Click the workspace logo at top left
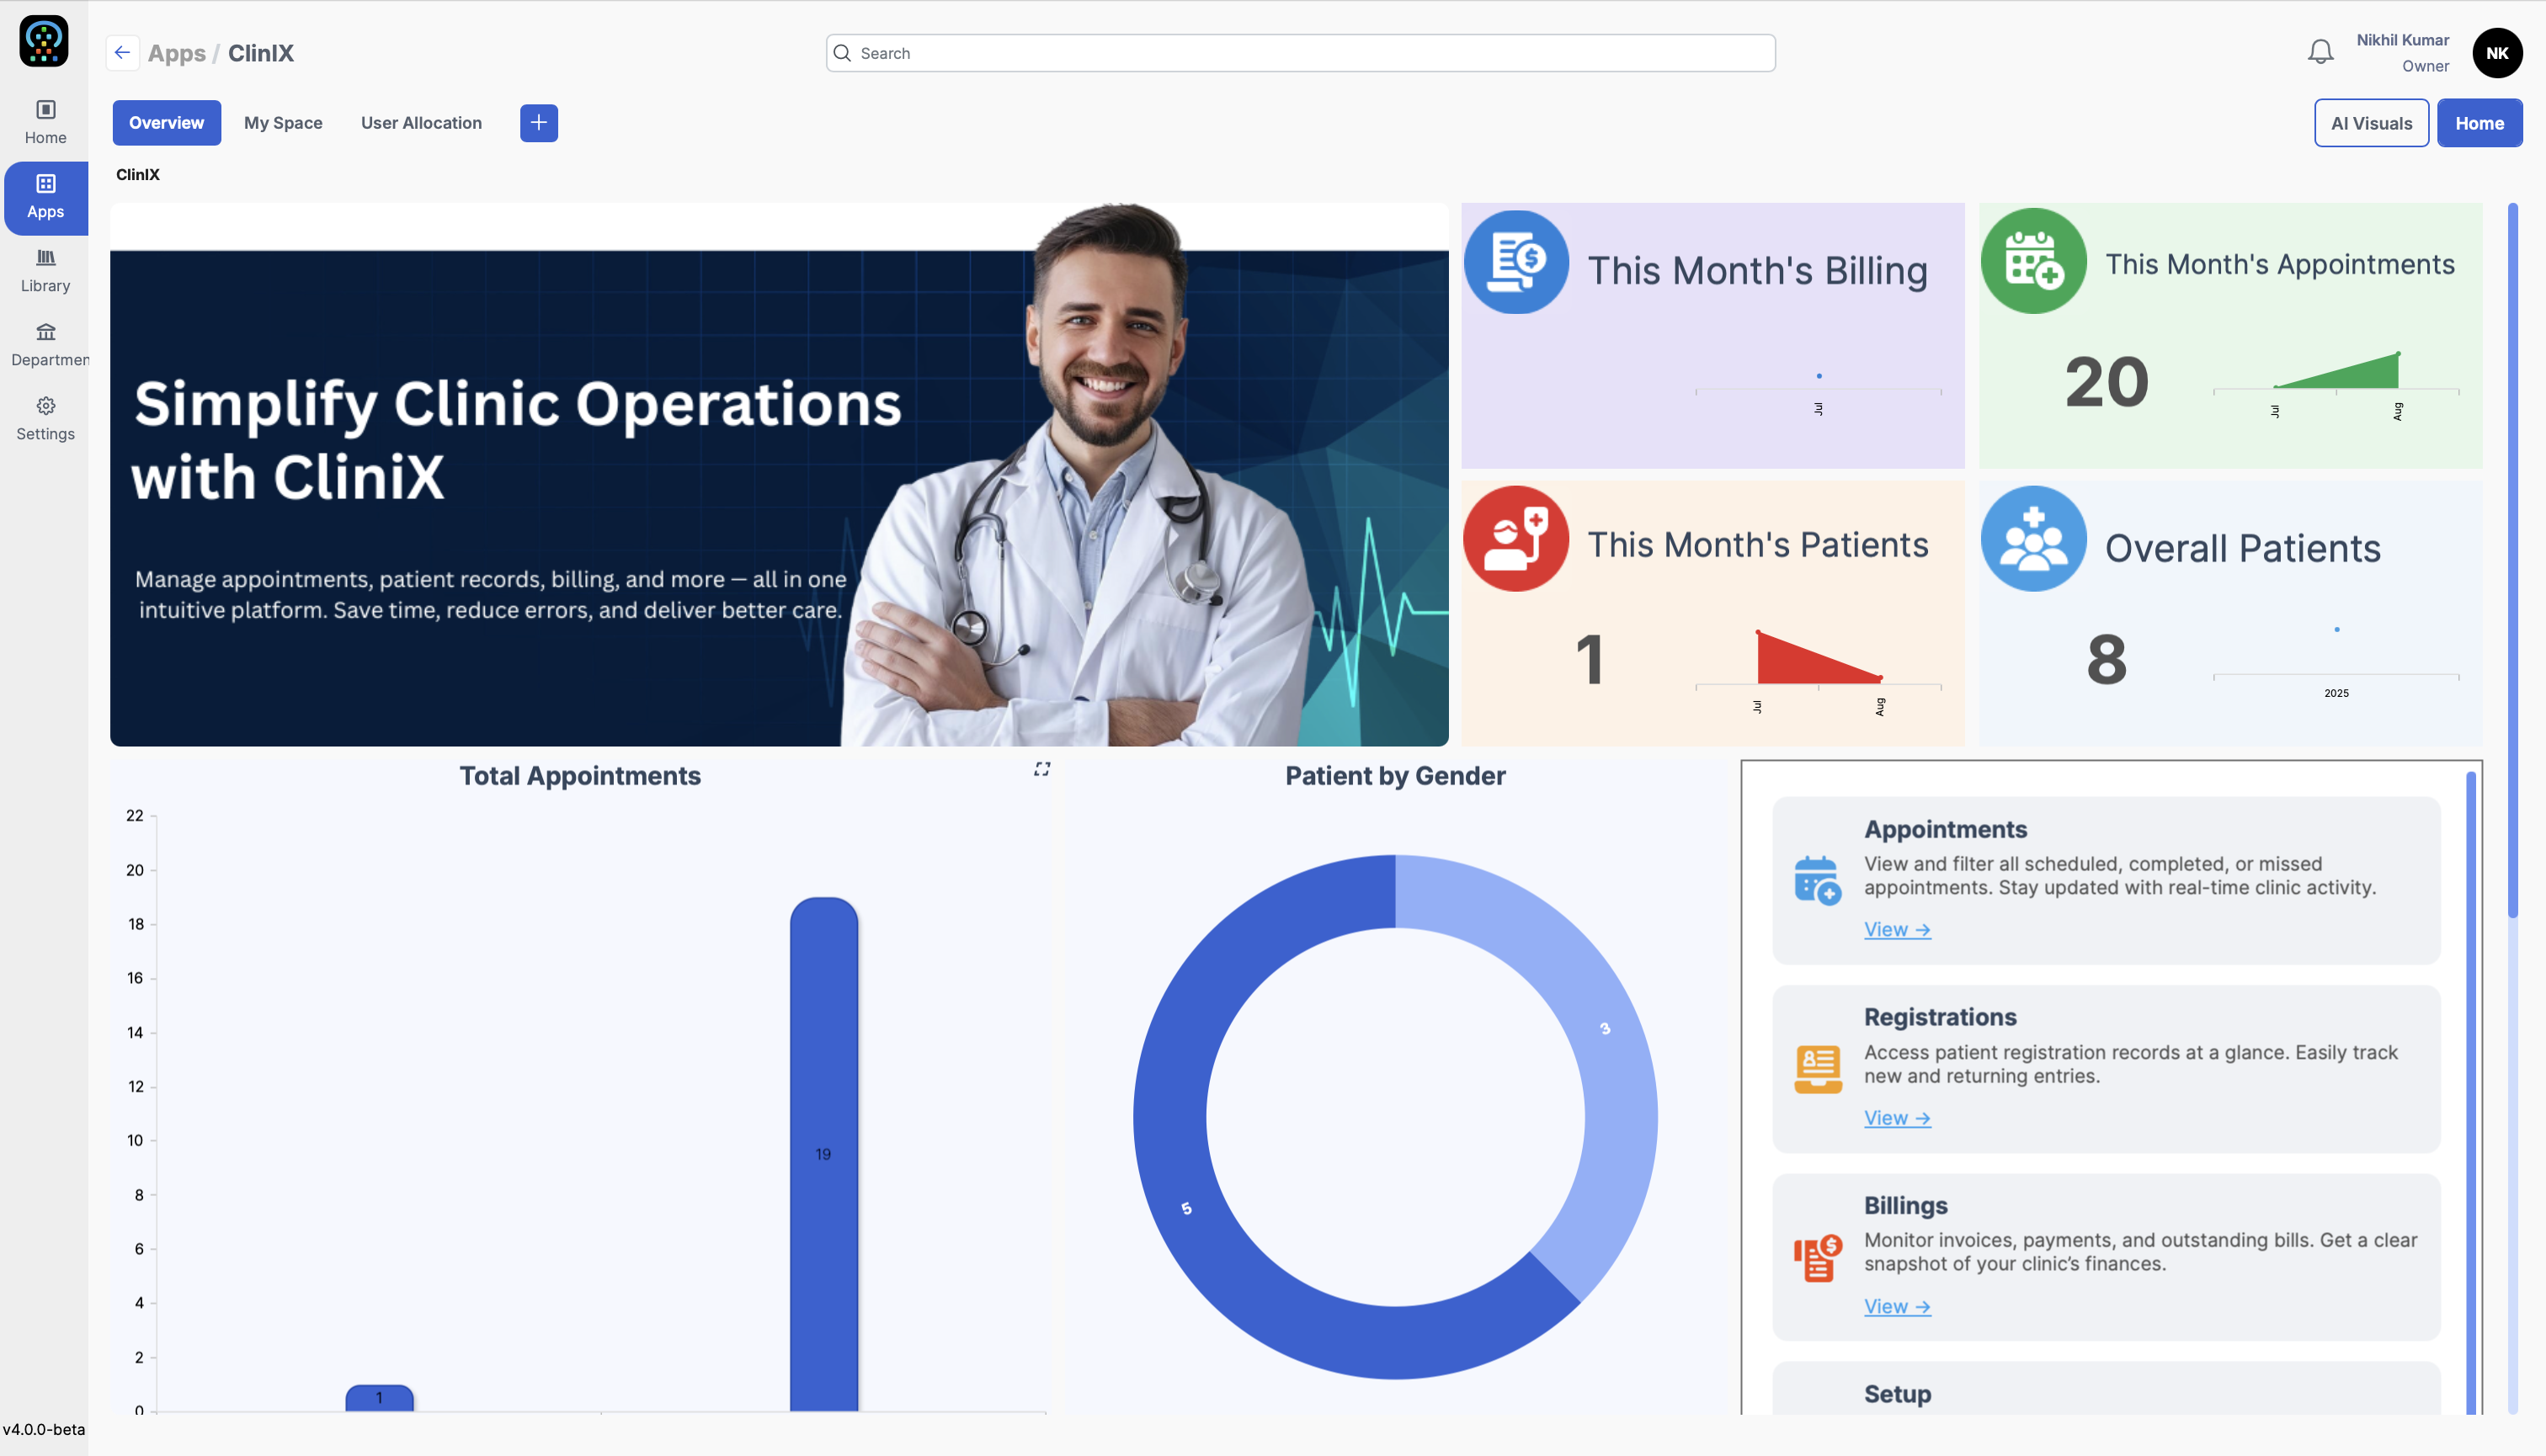Screen dimensions: 2546x1456 click(x=44, y=41)
